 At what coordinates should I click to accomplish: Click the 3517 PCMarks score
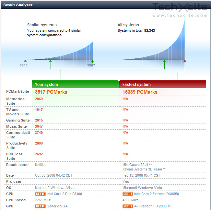(51, 92)
